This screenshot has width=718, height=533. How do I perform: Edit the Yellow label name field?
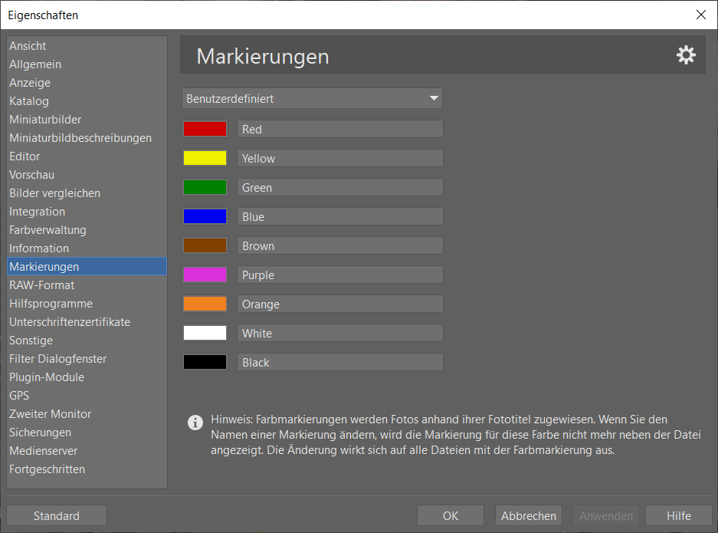[339, 158]
